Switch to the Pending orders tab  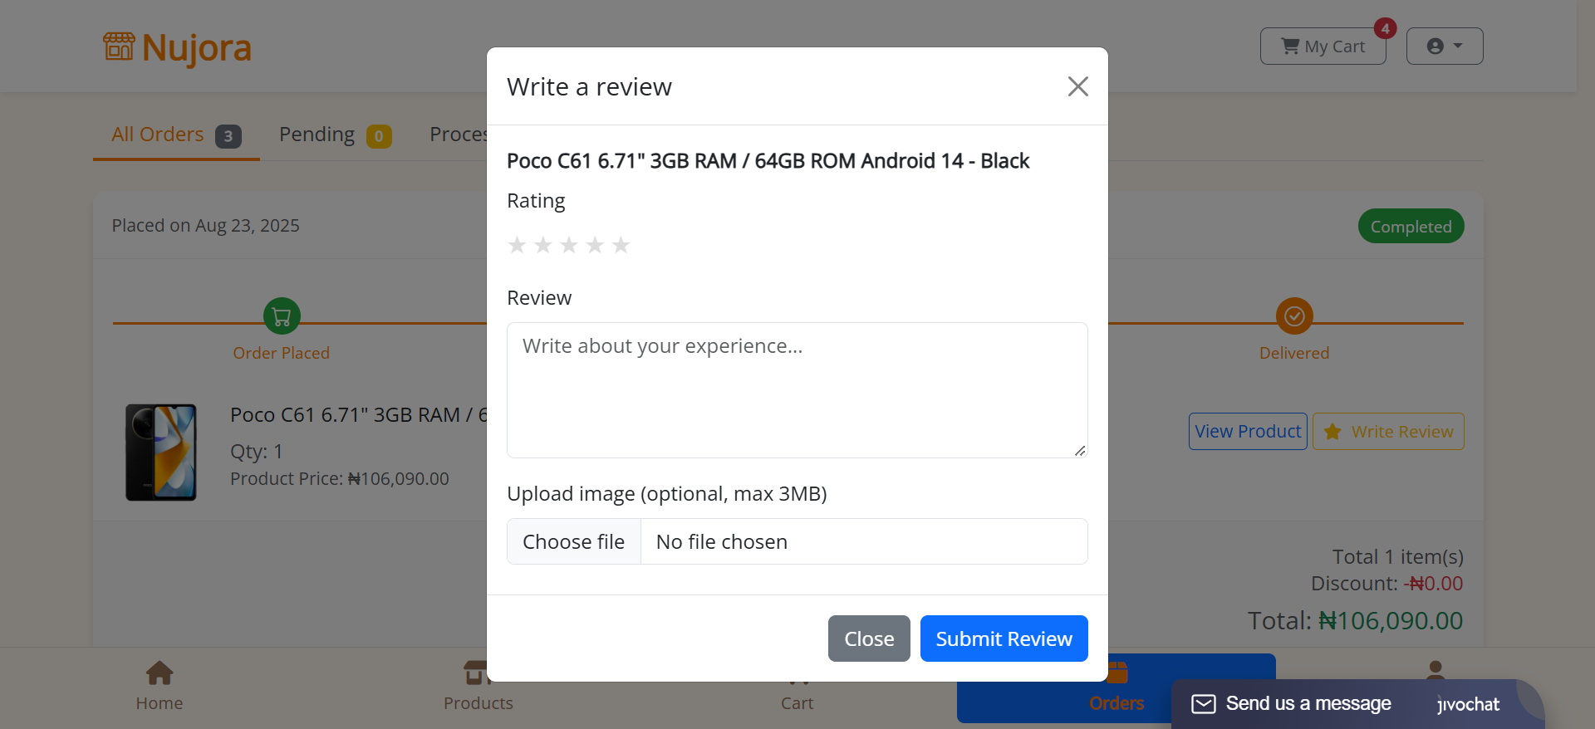click(x=335, y=135)
